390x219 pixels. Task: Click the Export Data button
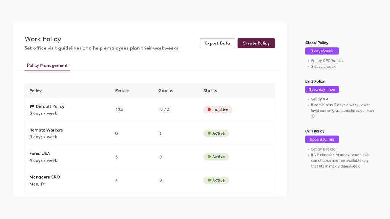[217, 43]
